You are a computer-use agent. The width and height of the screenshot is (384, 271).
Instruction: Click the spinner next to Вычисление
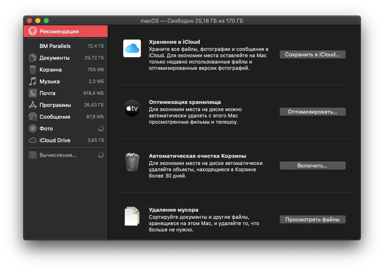tap(101, 155)
